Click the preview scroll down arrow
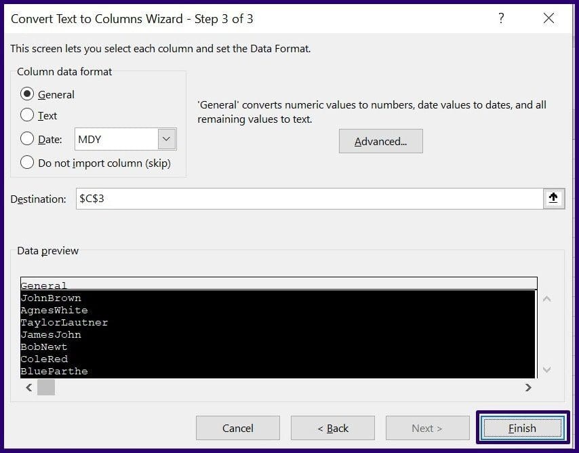 (x=547, y=369)
